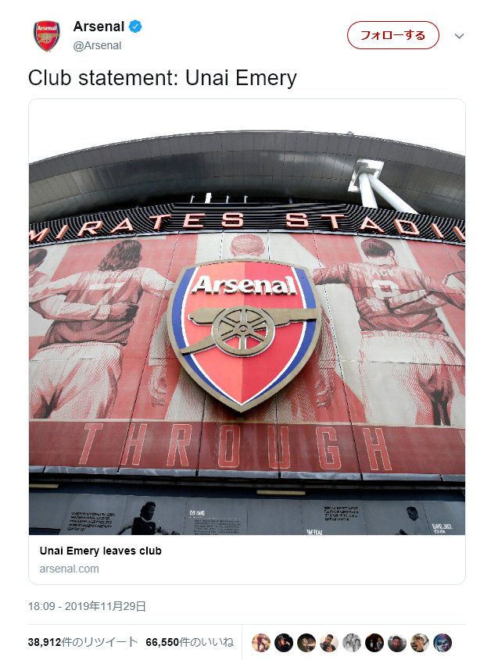Image resolution: width=491 pixels, height=660 pixels.
Task: View the 66,550 likes list
Action: click(190, 642)
